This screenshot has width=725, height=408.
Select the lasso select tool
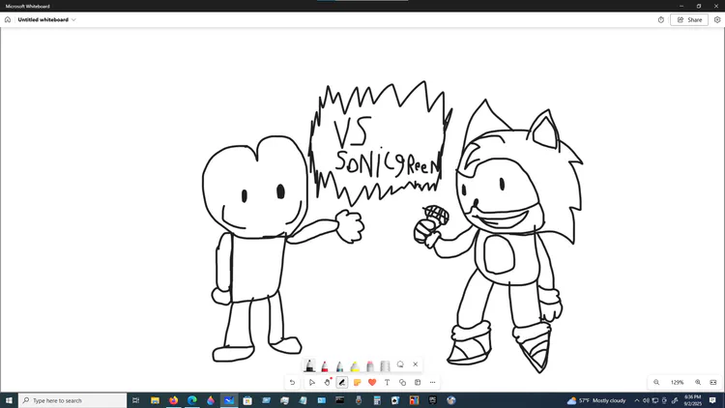pyautogui.click(x=400, y=364)
